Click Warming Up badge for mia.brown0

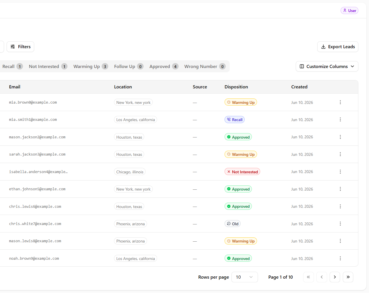(241, 102)
